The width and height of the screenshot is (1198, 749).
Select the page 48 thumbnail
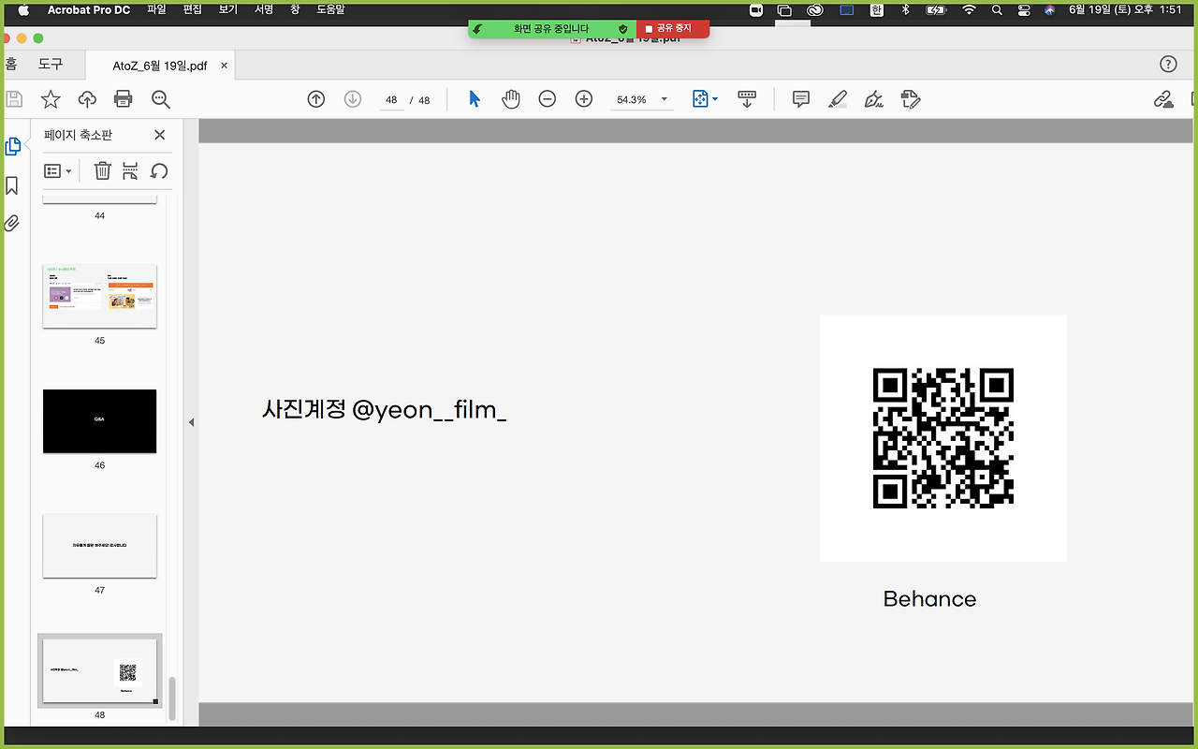(x=100, y=670)
